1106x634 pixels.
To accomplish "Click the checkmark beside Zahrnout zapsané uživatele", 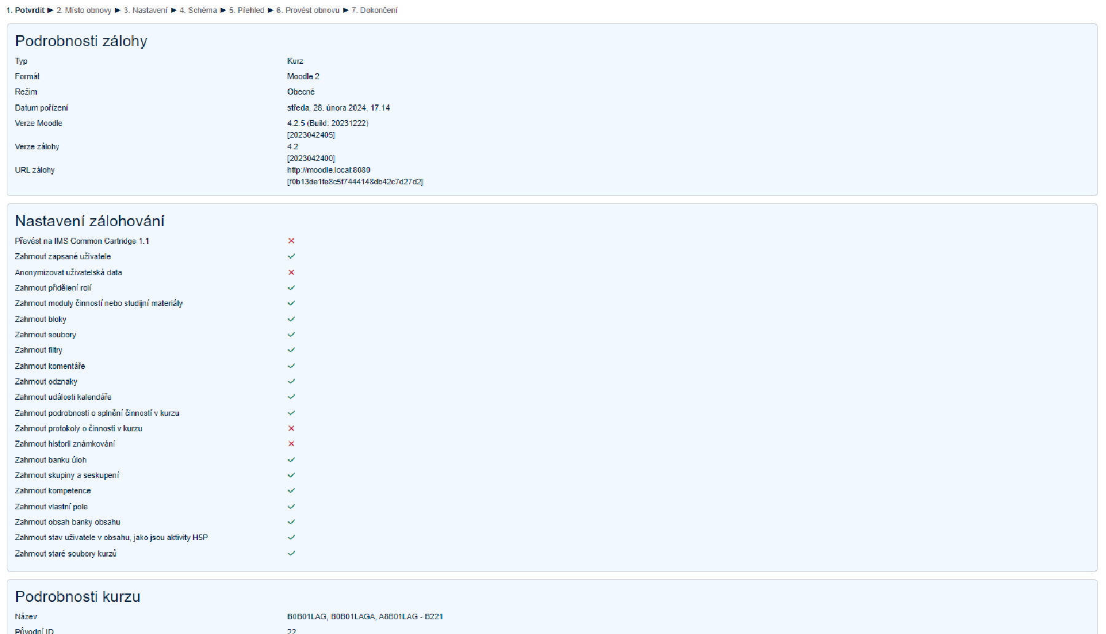I will (x=291, y=256).
